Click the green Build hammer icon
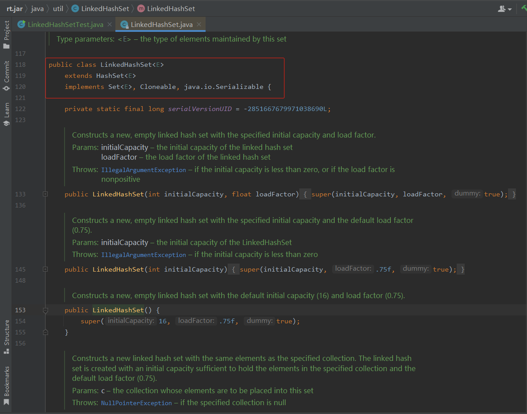The width and height of the screenshot is (527, 414). 523,8
